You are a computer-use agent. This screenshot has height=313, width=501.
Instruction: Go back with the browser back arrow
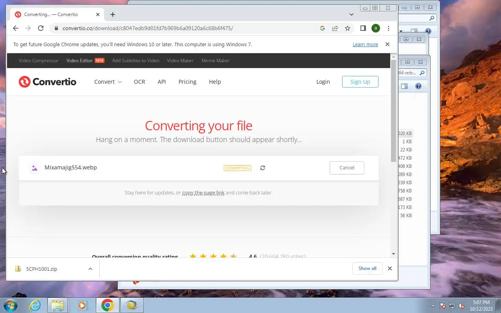[x=16, y=28]
